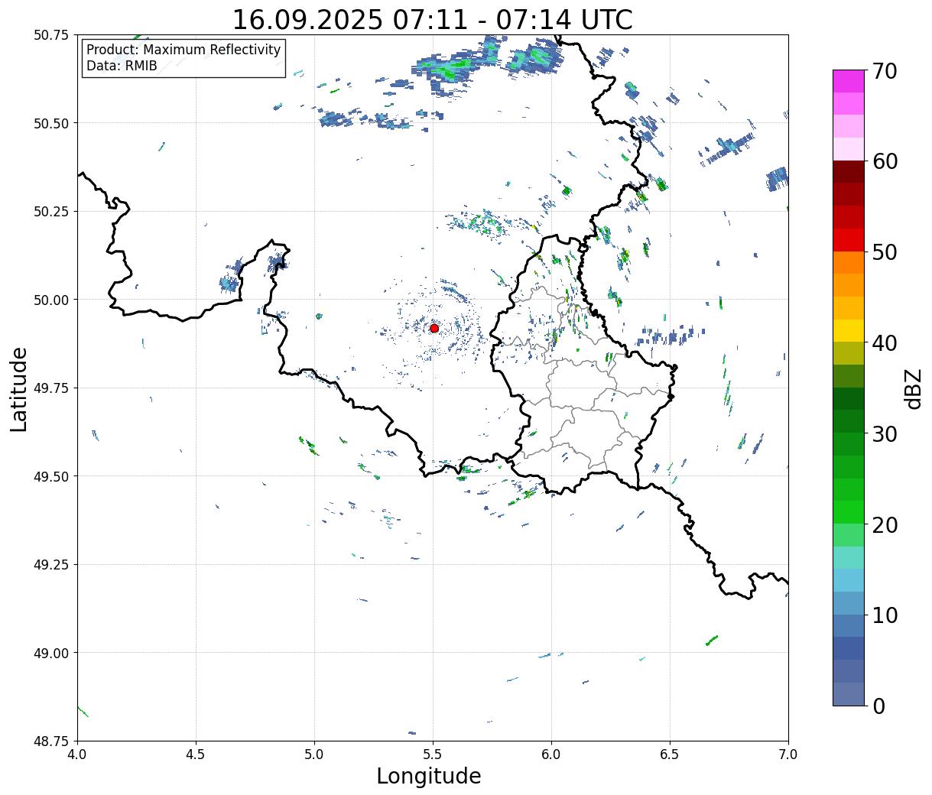Click the 10 tick on colorbar
932x795 pixels.
click(884, 615)
